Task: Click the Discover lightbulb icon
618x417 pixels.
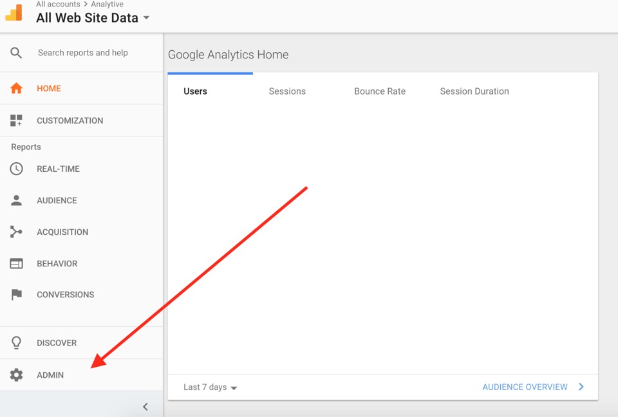Action: (16, 342)
